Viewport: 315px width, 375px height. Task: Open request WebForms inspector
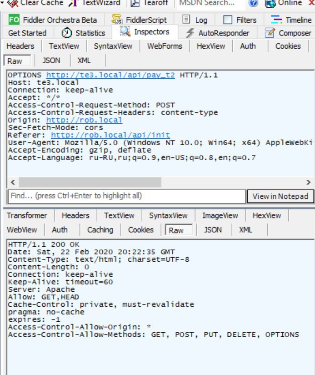(x=165, y=46)
